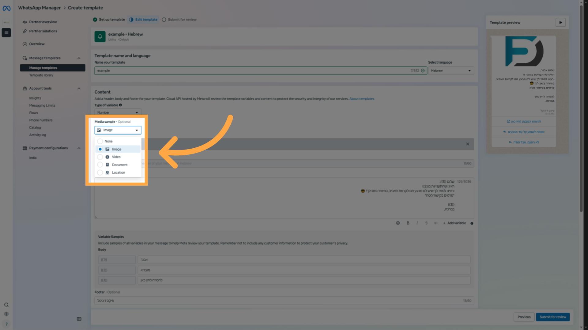This screenshot has width=588, height=330.
Task: Click the Submit for review button
Action: coord(553,317)
